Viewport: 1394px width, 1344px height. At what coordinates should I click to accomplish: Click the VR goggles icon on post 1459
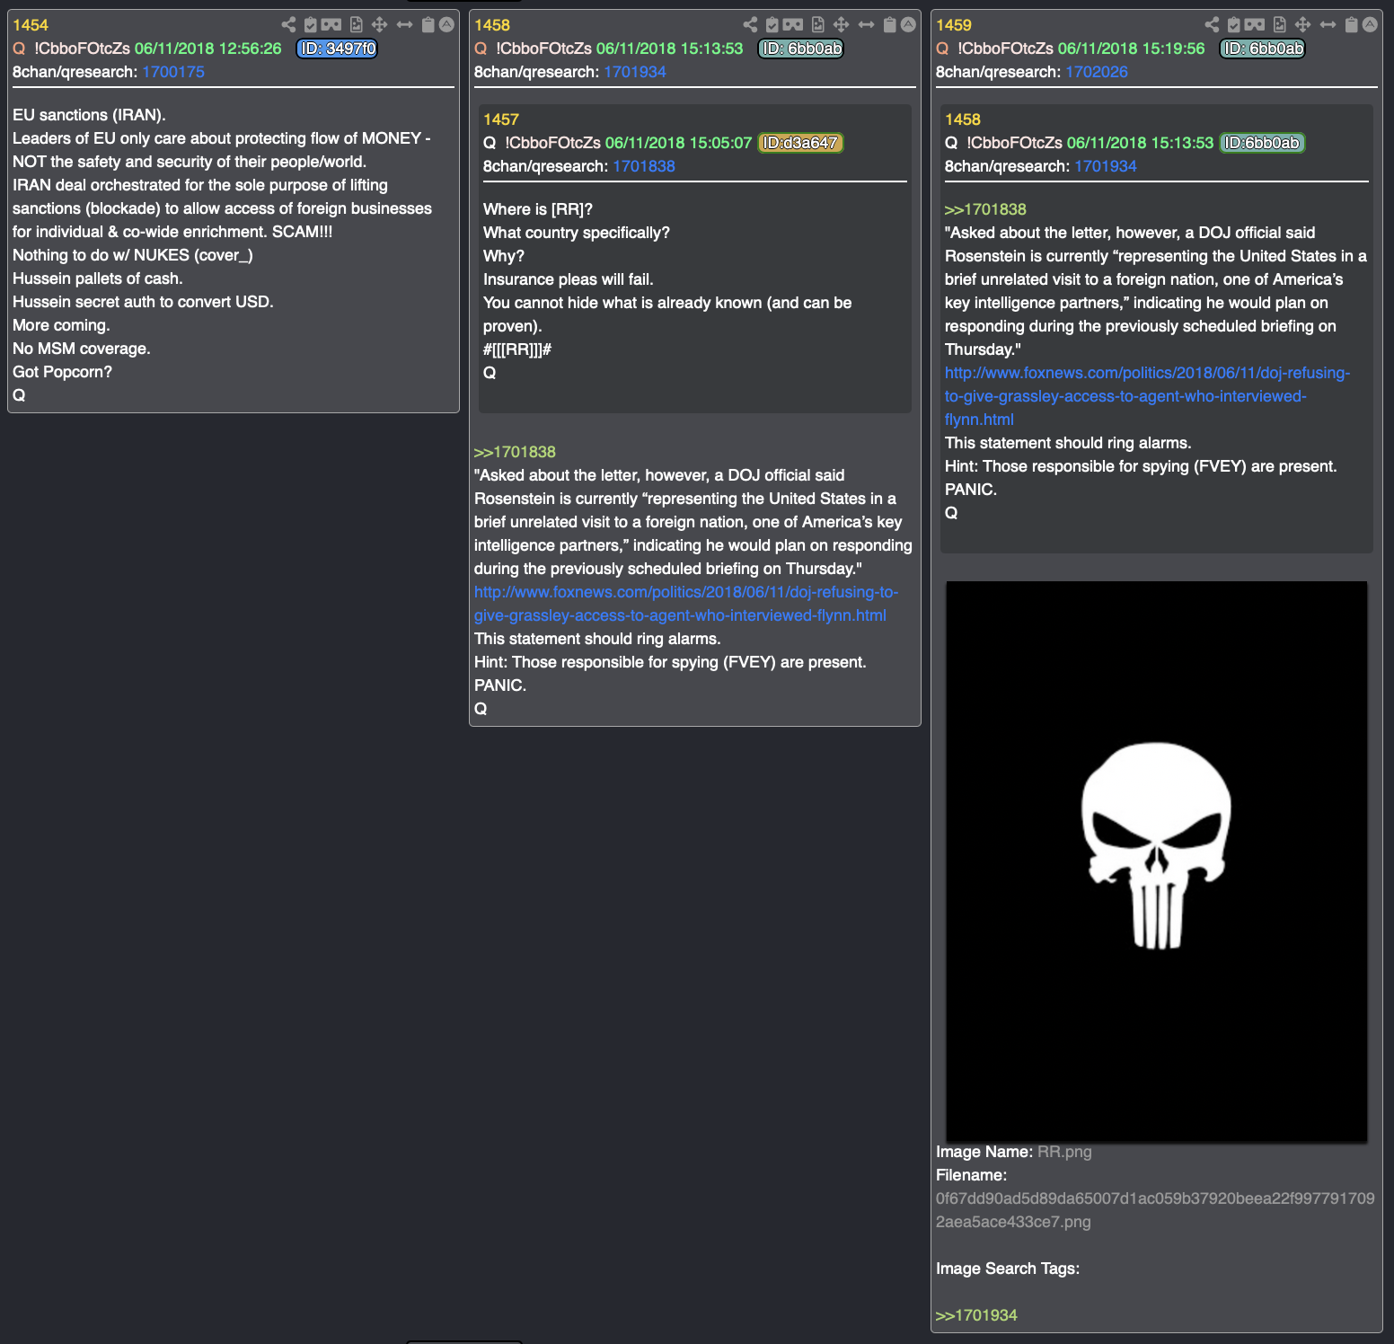point(1255,25)
